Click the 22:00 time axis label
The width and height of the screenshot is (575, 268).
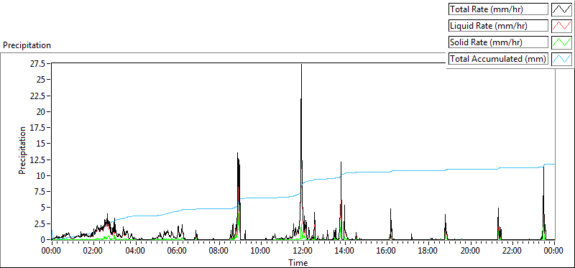tap(512, 251)
